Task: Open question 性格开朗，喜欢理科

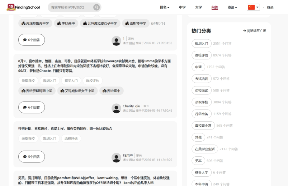Action: coord(65,128)
